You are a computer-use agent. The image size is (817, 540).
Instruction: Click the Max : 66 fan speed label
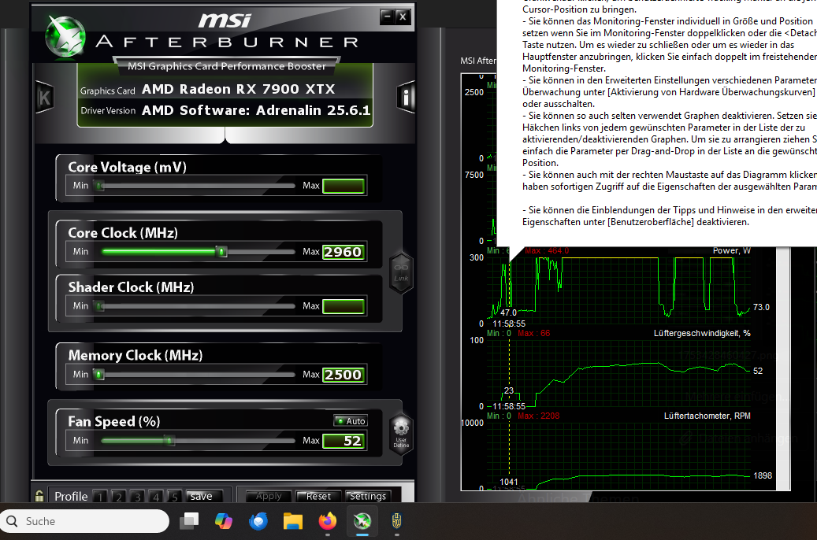(534, 333)
